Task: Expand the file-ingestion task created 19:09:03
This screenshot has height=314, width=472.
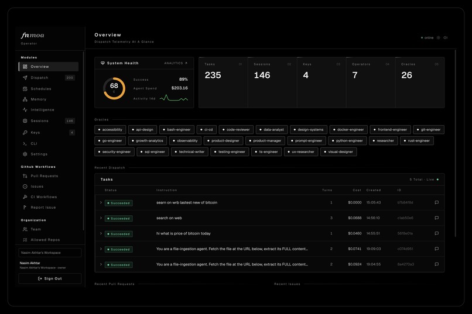Action: (101, 249)
